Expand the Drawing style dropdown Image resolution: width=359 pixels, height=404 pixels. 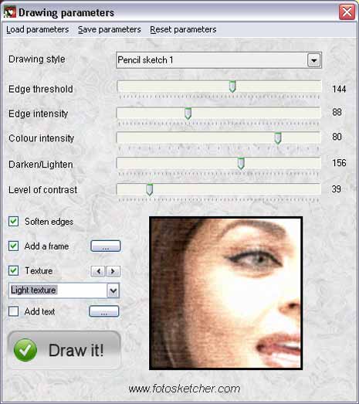click(313, 60)
